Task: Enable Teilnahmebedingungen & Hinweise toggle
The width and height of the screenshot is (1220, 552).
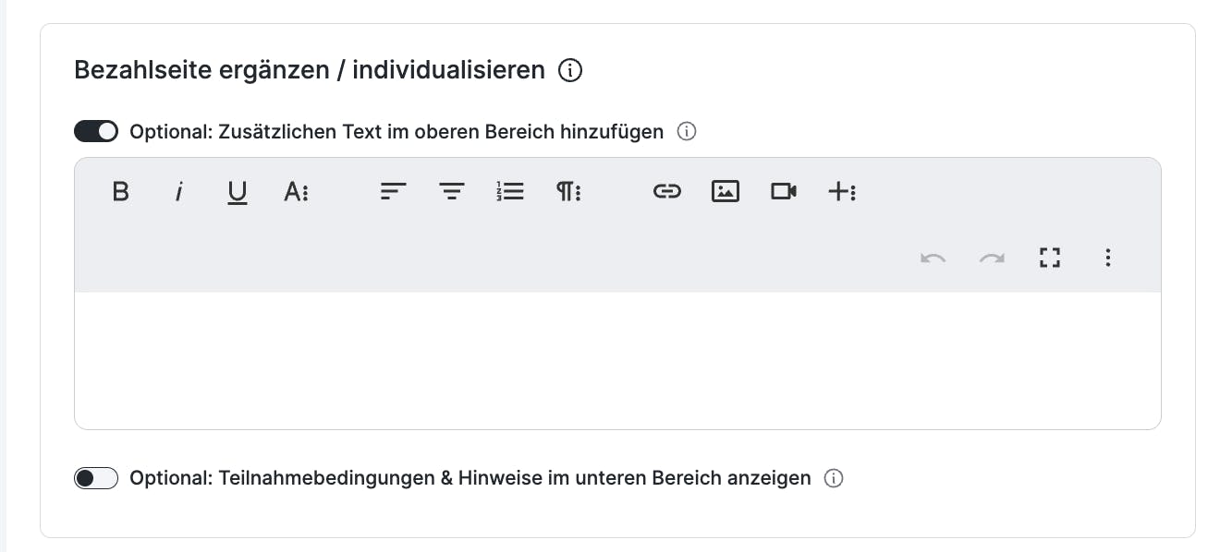Action: [x=96, y=478]
